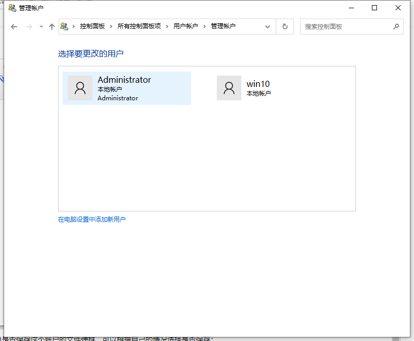The image size is (414, 341).
Task: Open the address bar dropdown arrow
Action: click(x=267, y=26)
